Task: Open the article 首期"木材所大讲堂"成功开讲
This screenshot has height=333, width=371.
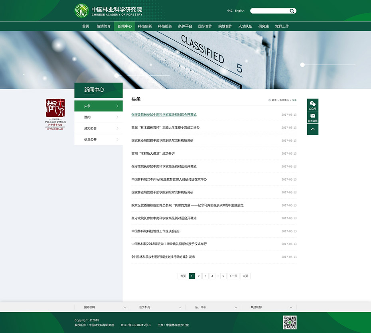Action: (x=153, y=154)
